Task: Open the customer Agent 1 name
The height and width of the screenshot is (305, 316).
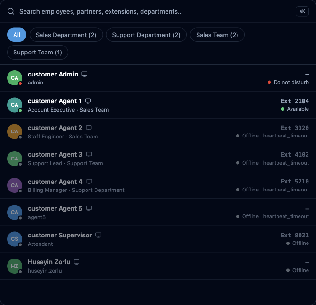Action: point(55,101)
